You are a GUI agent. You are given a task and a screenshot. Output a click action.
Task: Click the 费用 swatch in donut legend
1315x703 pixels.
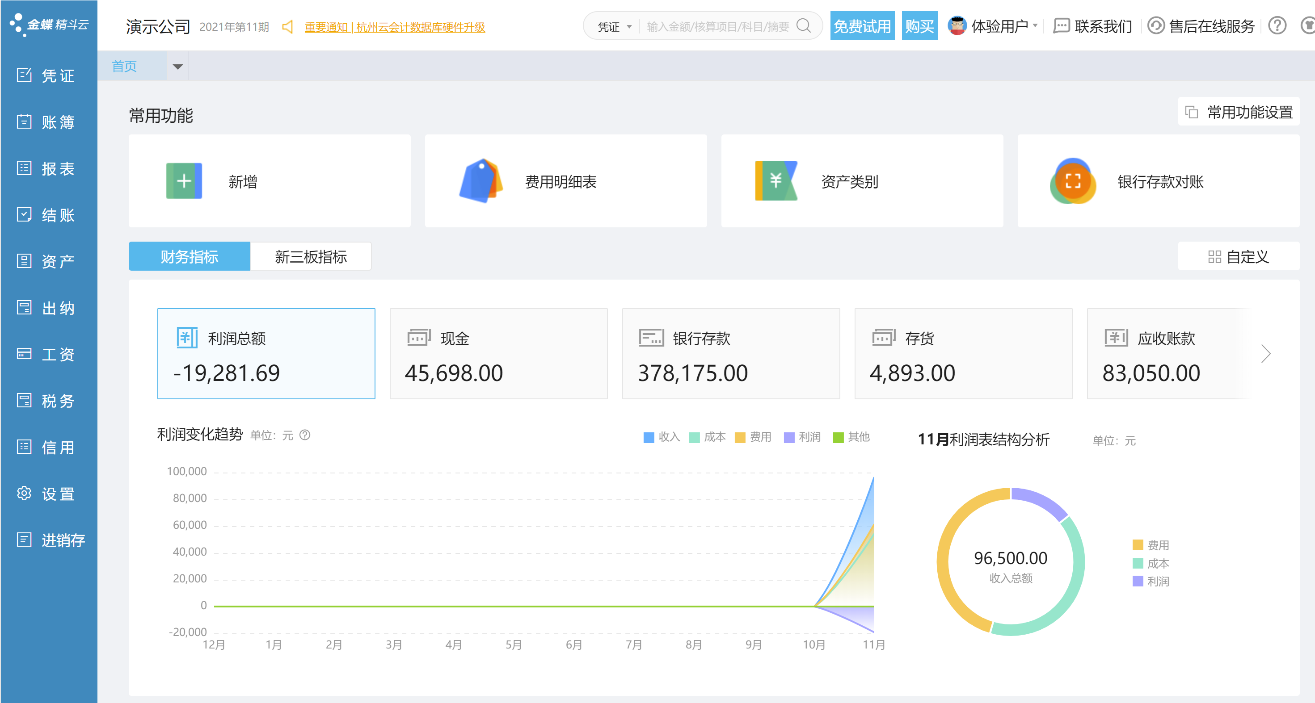click(1138, 545)
